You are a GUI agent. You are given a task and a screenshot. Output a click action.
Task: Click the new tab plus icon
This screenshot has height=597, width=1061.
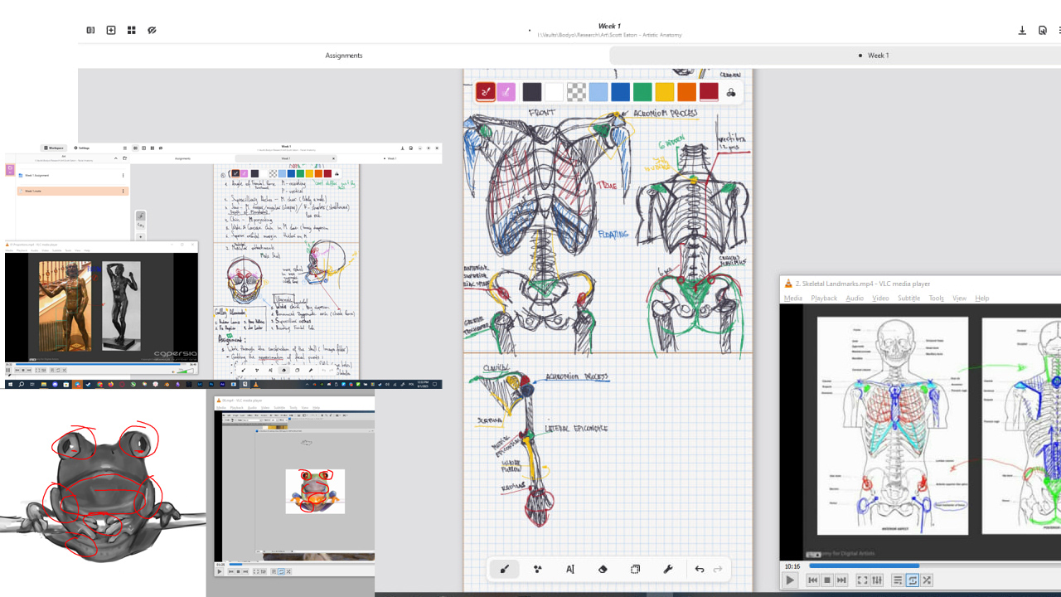[x=111, y=30]
